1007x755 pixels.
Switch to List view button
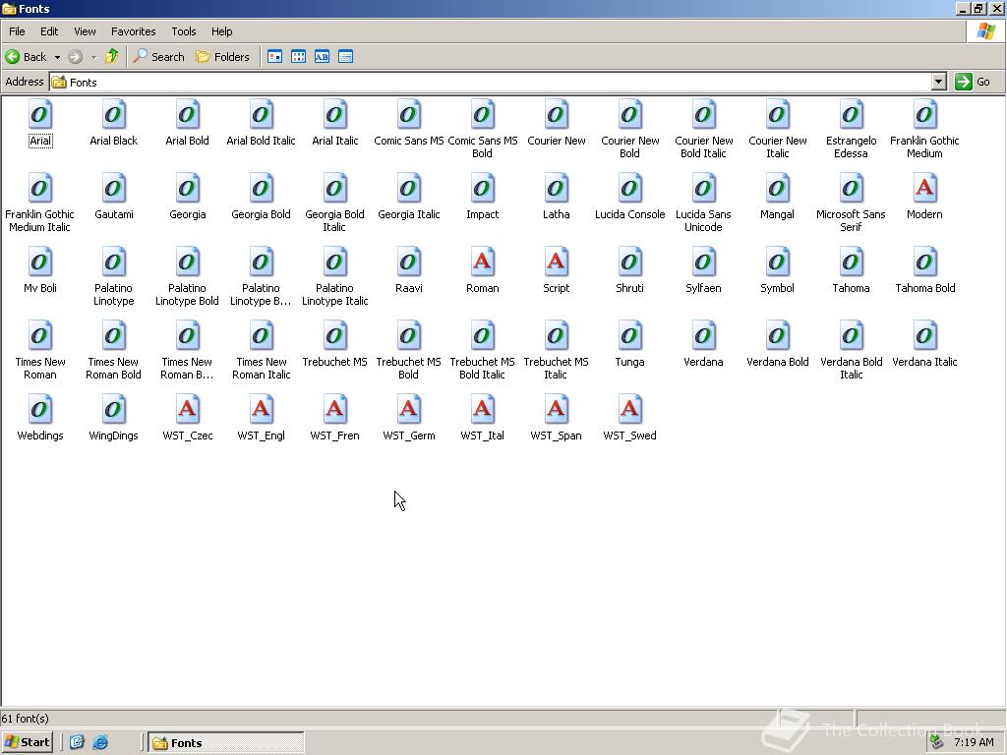point(299,57)
